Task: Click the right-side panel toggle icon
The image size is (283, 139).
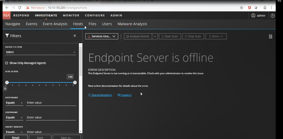Action: coord(270,37)
